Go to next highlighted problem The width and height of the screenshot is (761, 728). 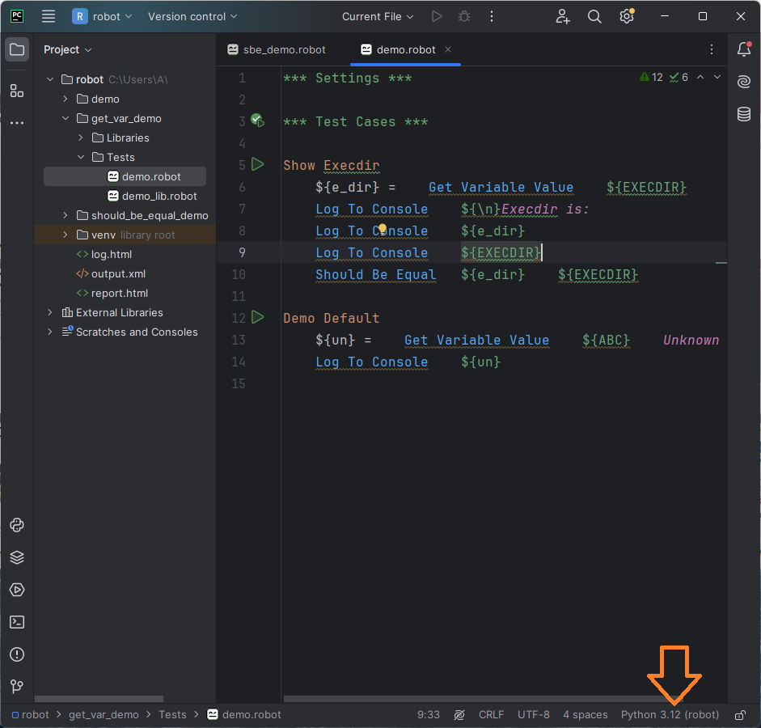pyautogui.click(x=717, y=77)
